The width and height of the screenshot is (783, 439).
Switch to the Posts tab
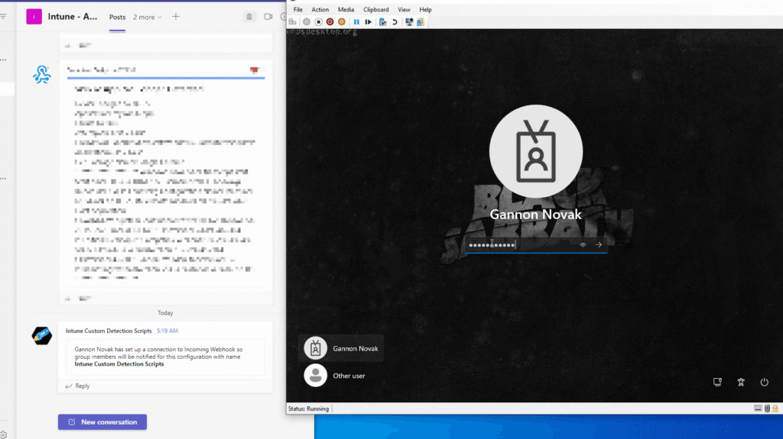[117, 17]
